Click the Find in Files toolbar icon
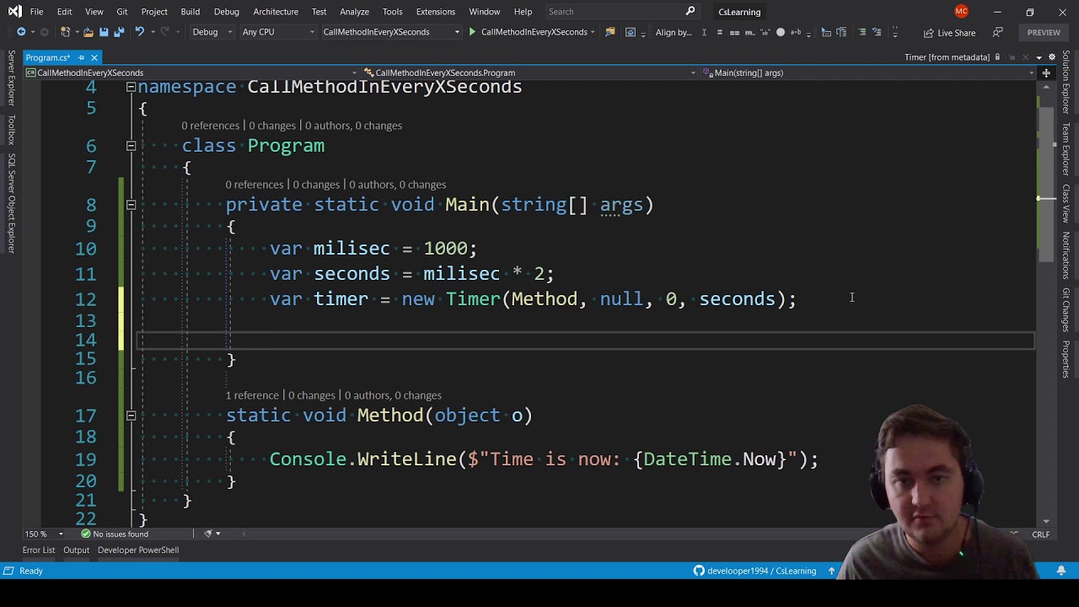This screenshot has width=1079, height=607. tap(609, 32)
